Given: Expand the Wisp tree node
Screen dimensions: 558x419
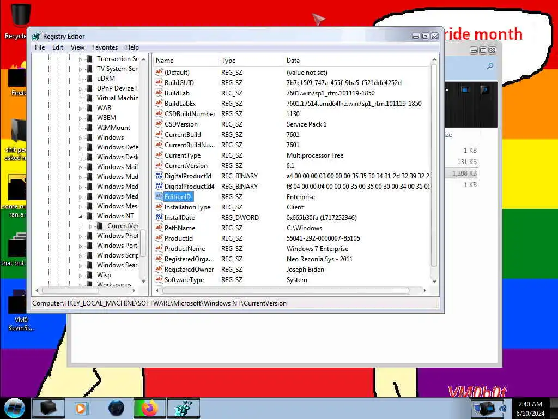Looking at the screenshot, I should [x=80, y=275].
